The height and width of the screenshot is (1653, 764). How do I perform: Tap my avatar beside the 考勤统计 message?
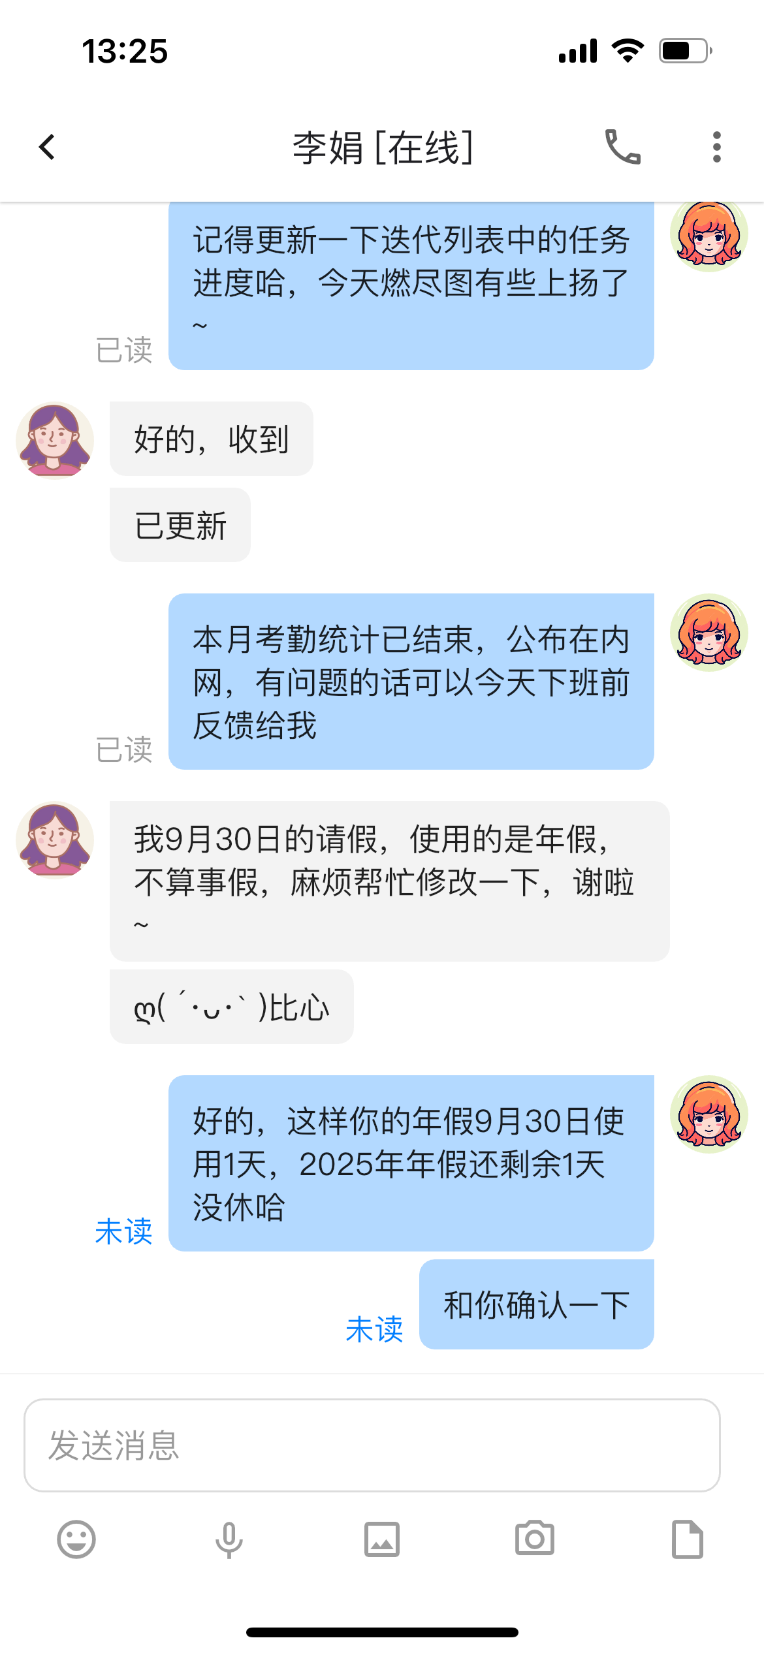(709, 633)
